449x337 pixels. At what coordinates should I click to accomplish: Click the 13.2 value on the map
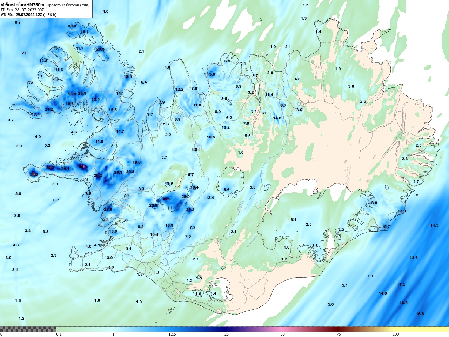(226, 127)
